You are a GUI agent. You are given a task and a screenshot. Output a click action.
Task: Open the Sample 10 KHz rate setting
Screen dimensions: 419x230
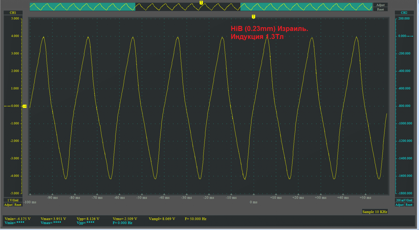tap(375, 212)
